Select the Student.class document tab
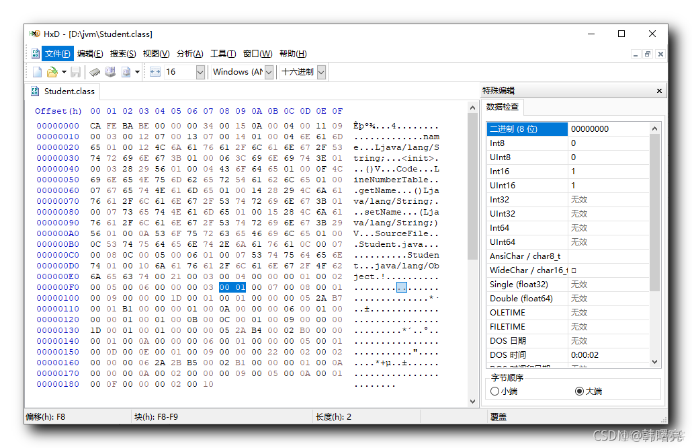This screenshot has width=692, height=448. (x=63, y=91)
